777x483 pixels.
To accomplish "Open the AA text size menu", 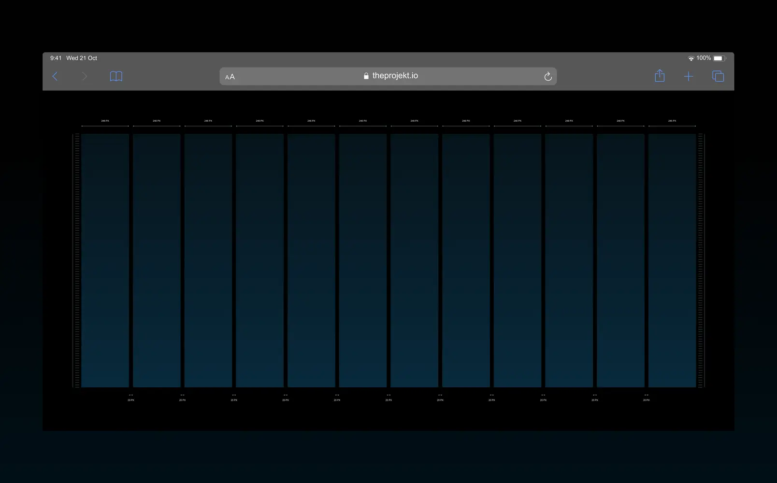I will point(230,77).
